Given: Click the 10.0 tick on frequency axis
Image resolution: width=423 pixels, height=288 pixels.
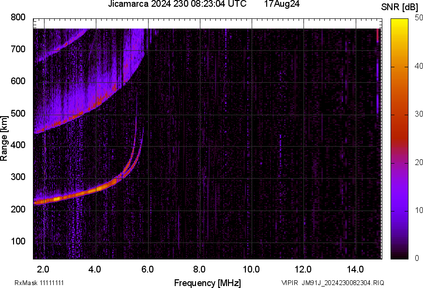Looking at the screenshot, I should pos(251,269).
